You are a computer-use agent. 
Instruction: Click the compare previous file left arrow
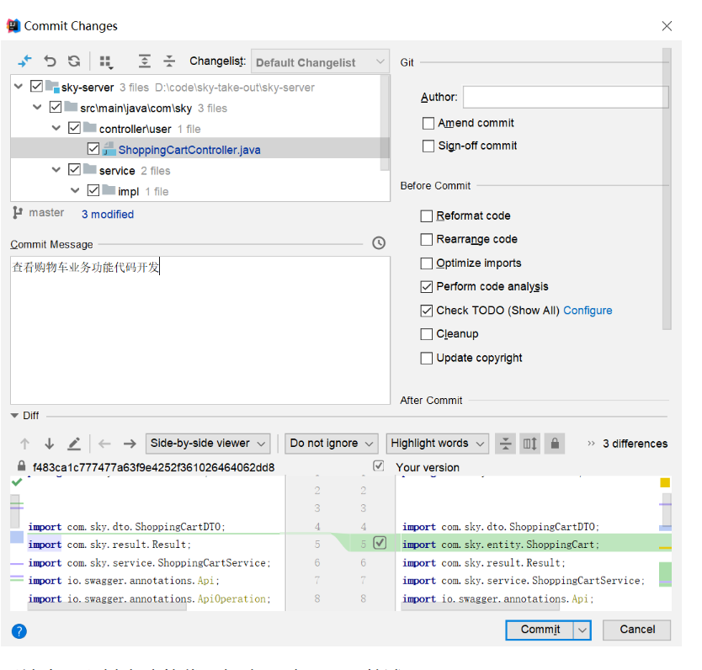pyautogui.click(x=104, y=444)
